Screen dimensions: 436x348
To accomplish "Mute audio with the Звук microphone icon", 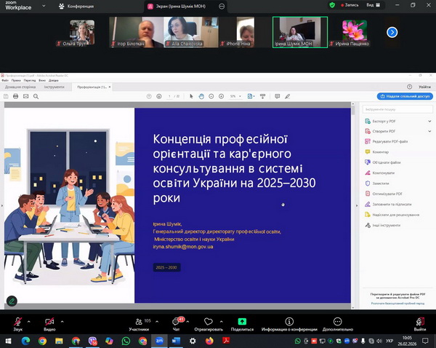I will [17, 321].
